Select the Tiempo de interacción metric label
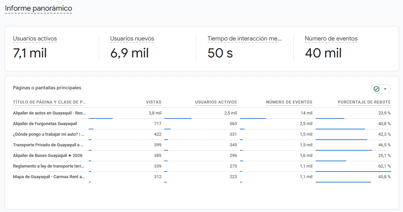 [x=244, y=38]
